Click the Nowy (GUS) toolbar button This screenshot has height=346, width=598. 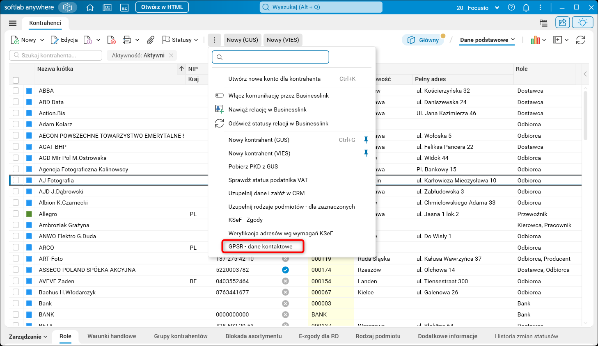(x=242, y=40)
